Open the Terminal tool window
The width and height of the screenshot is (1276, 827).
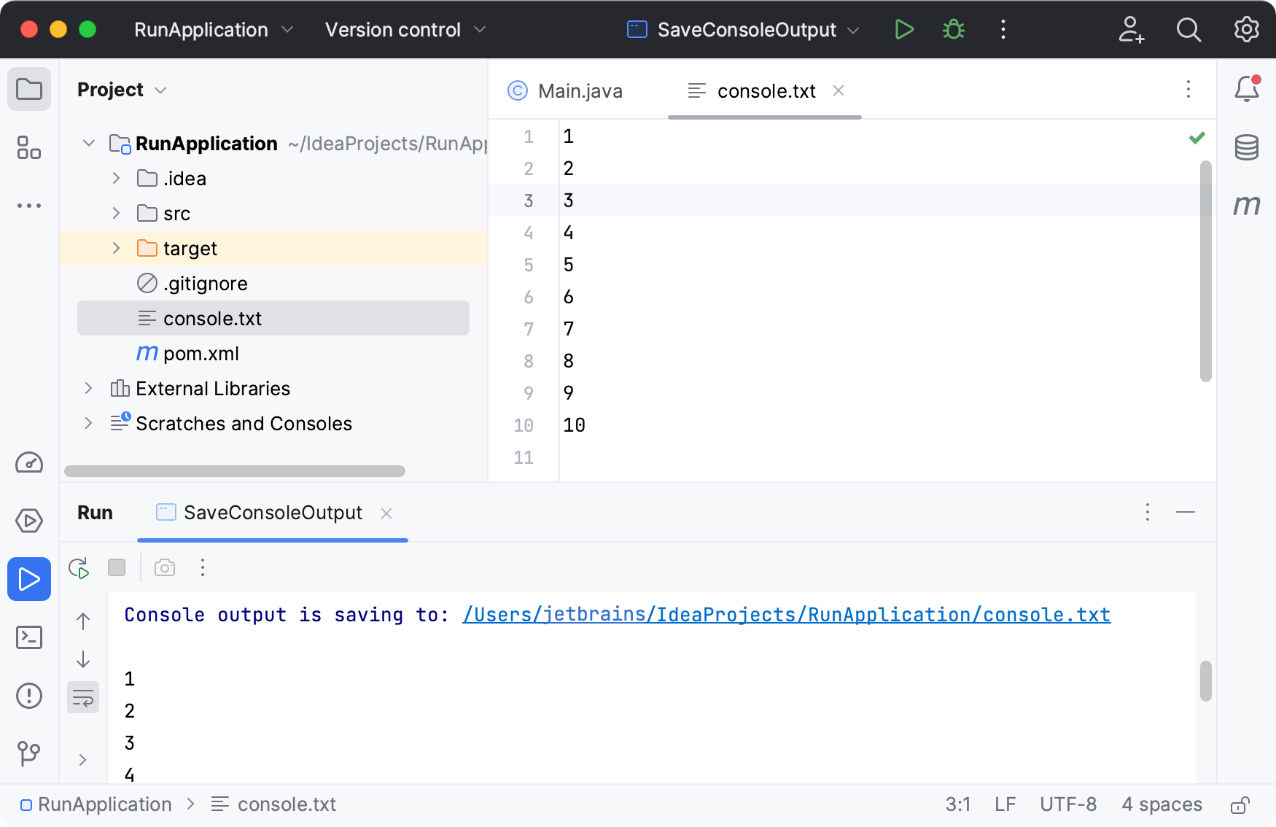click(29, 637)
